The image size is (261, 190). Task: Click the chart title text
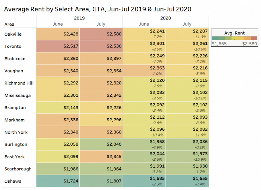pos(98,9)
